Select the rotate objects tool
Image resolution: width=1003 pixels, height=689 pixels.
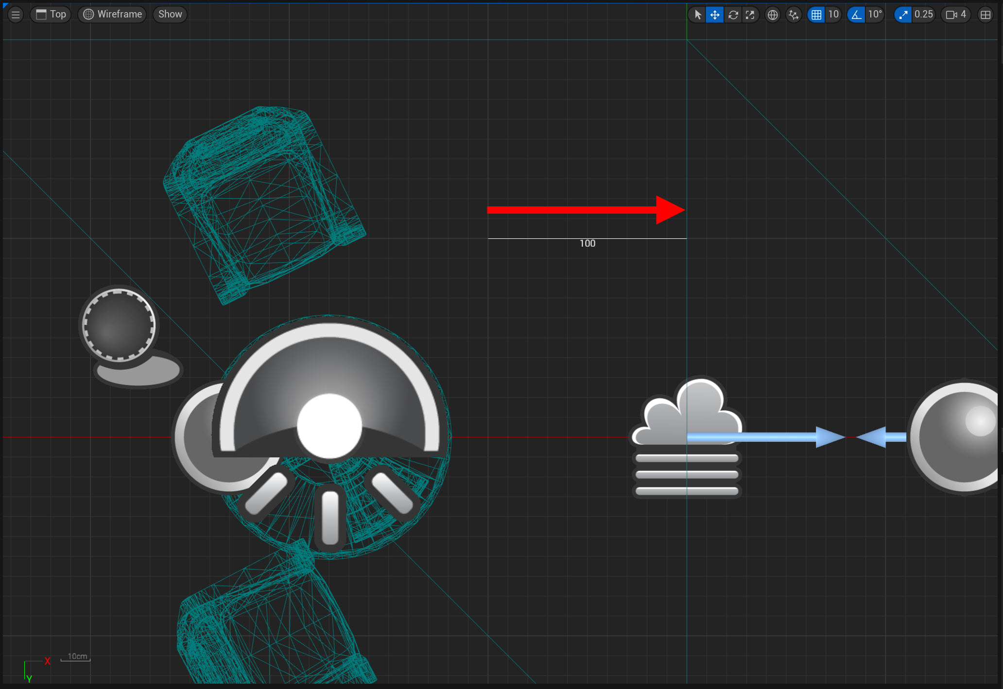click(x=733, y=15)
